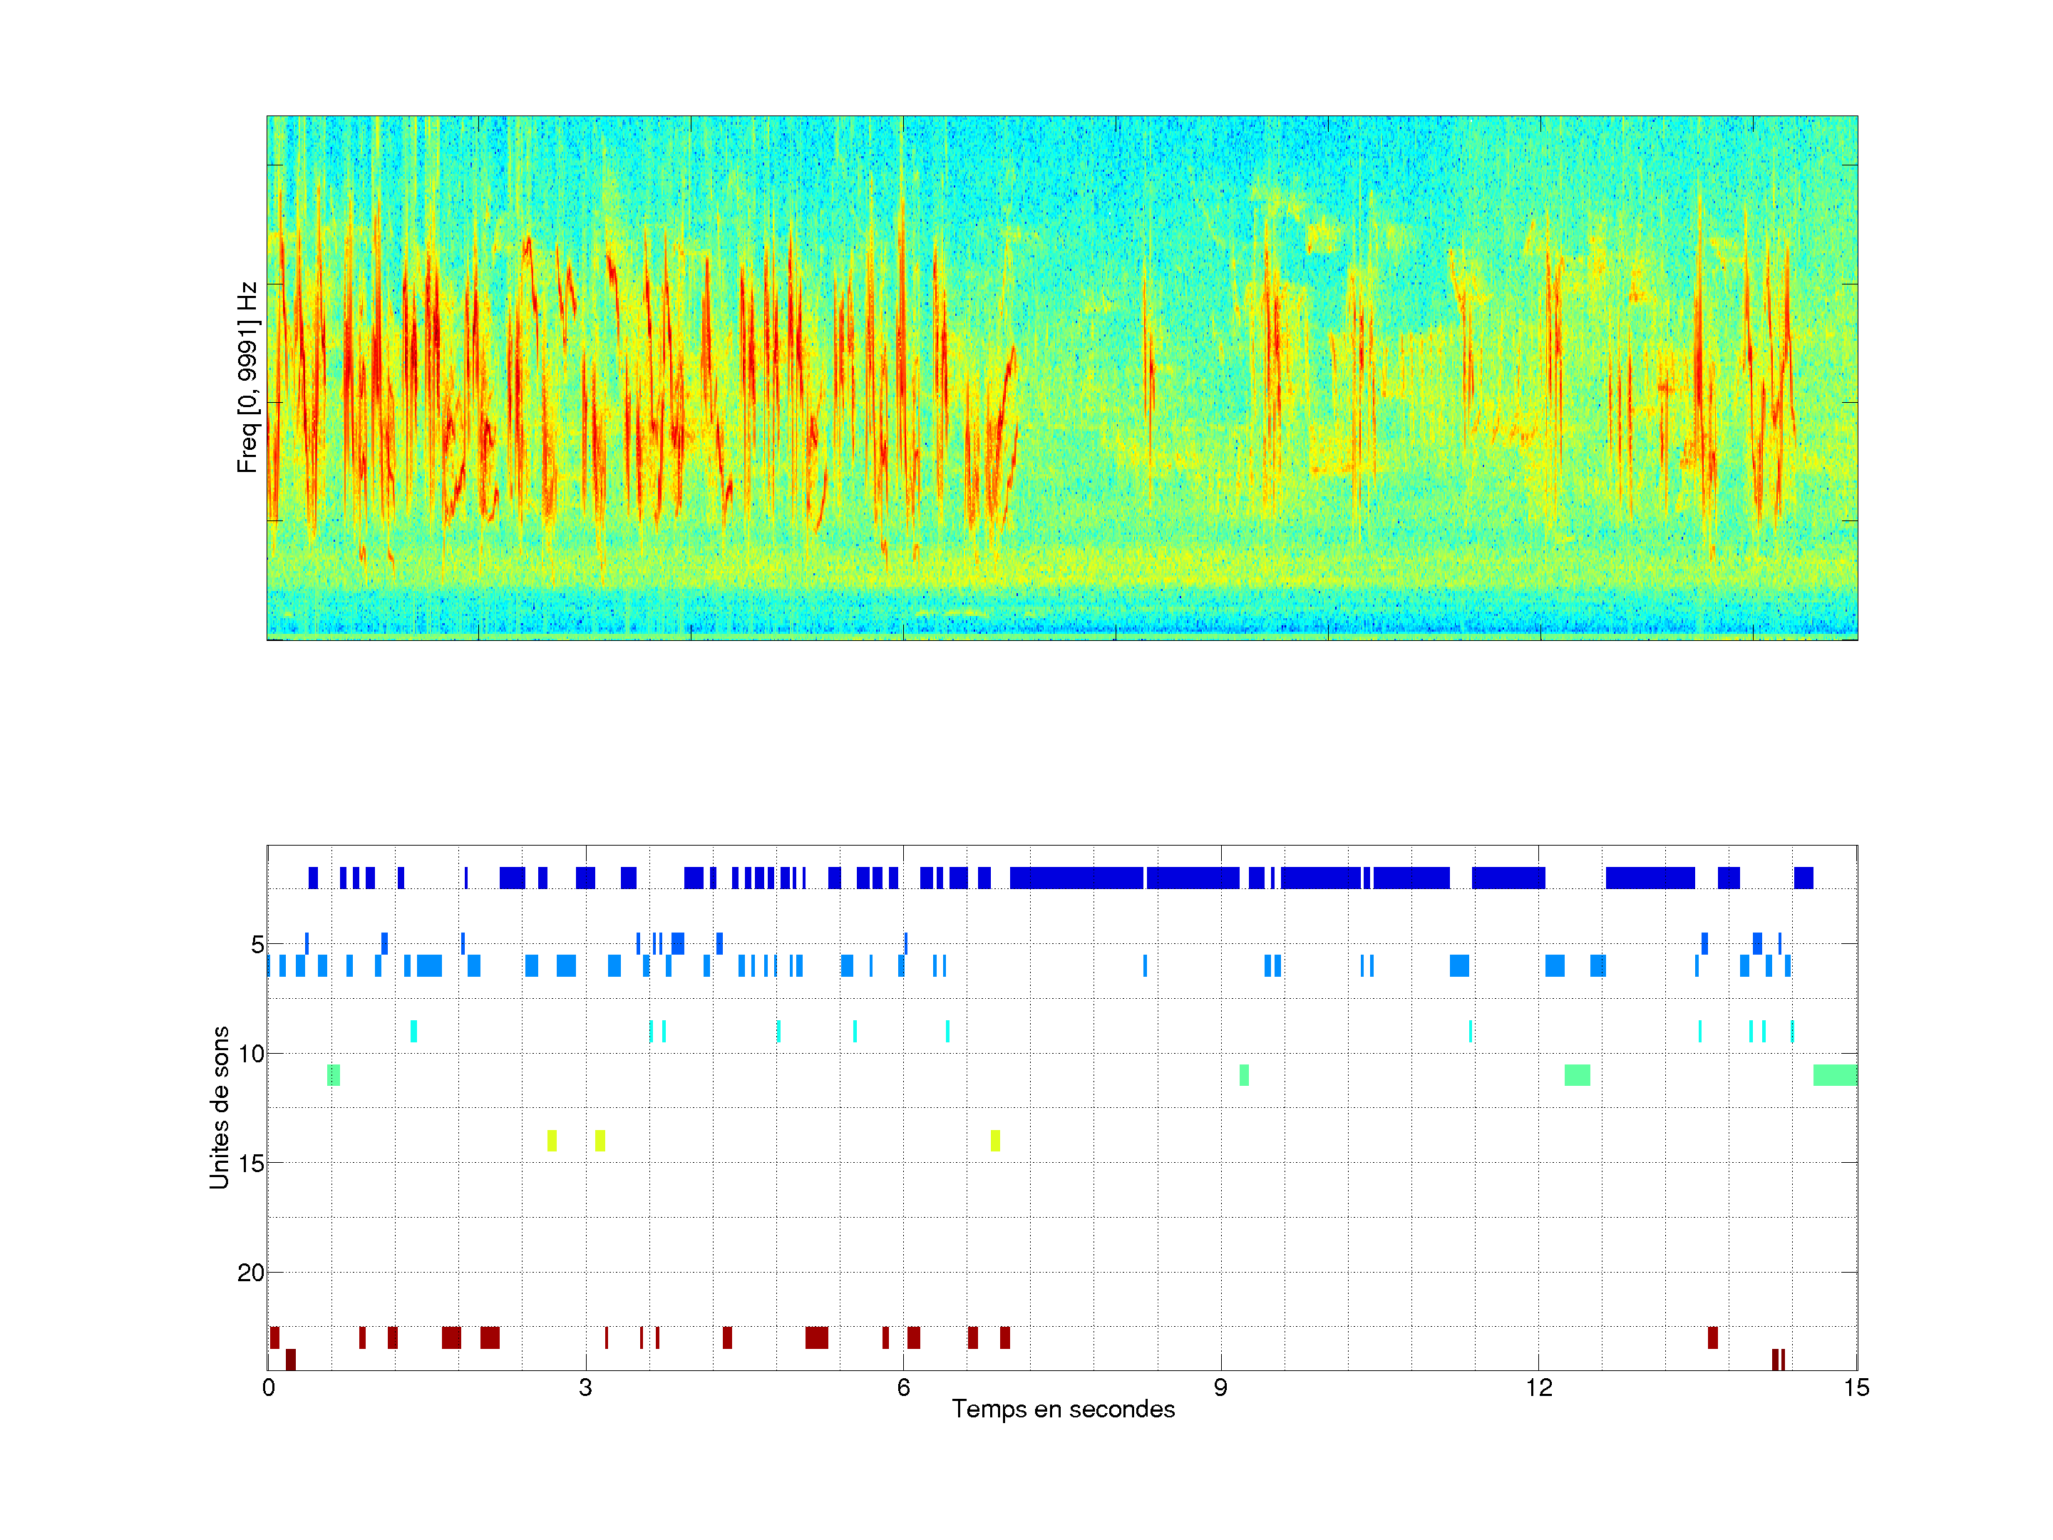Click the y-axis tick label 5

(x=257, y=945)
